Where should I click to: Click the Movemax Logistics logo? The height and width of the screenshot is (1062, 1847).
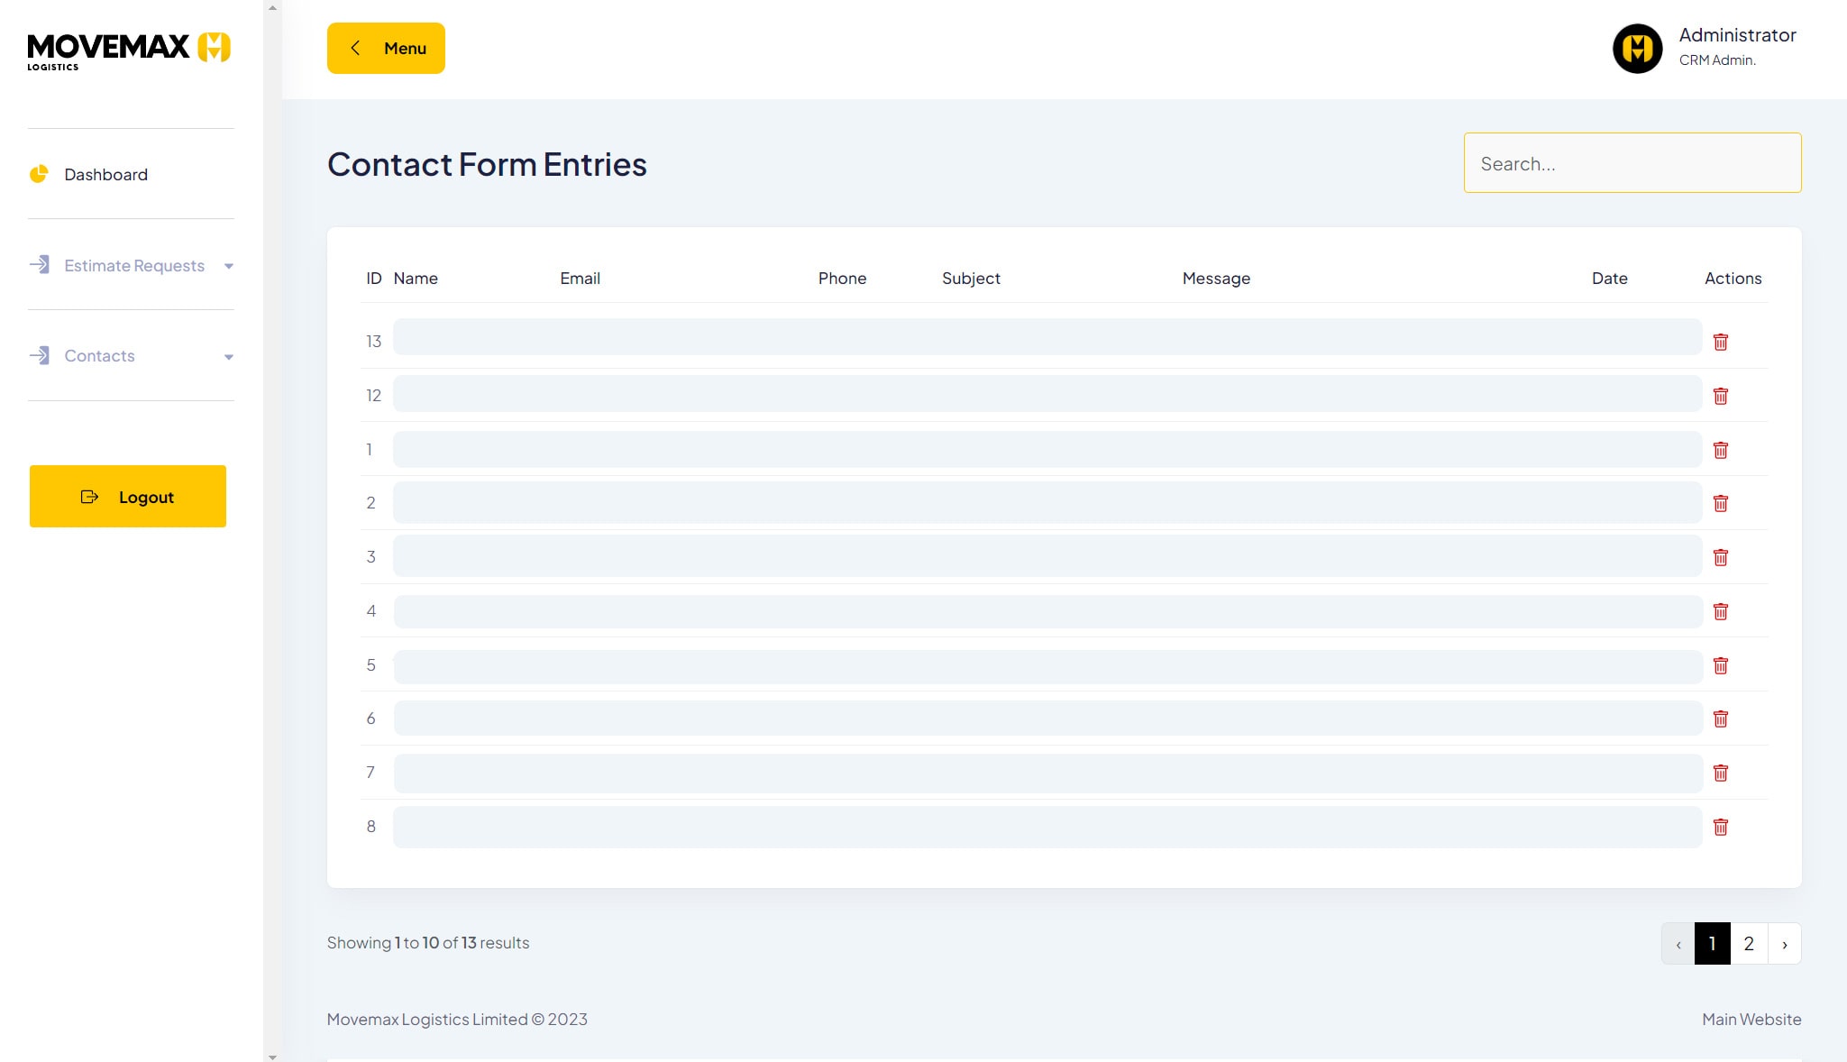point(129,50)
